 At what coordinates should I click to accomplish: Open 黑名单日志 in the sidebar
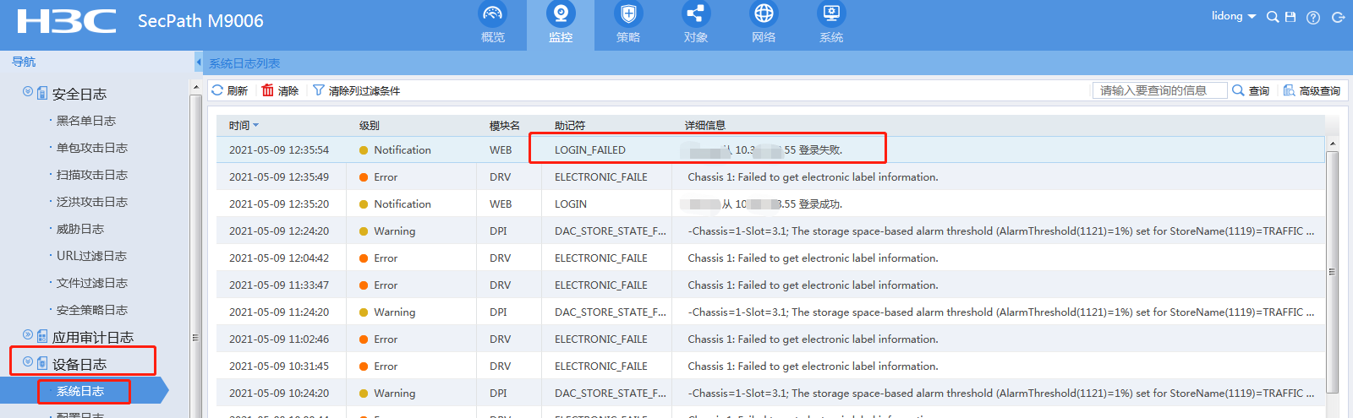point(85,121)
